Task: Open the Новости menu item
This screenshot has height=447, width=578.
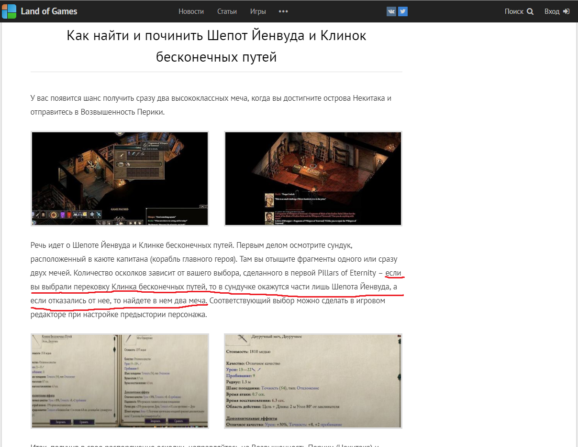Action: [x=191, y=11]
